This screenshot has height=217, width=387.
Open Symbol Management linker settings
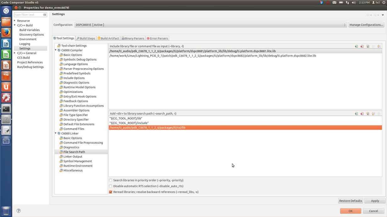(78, 161)
